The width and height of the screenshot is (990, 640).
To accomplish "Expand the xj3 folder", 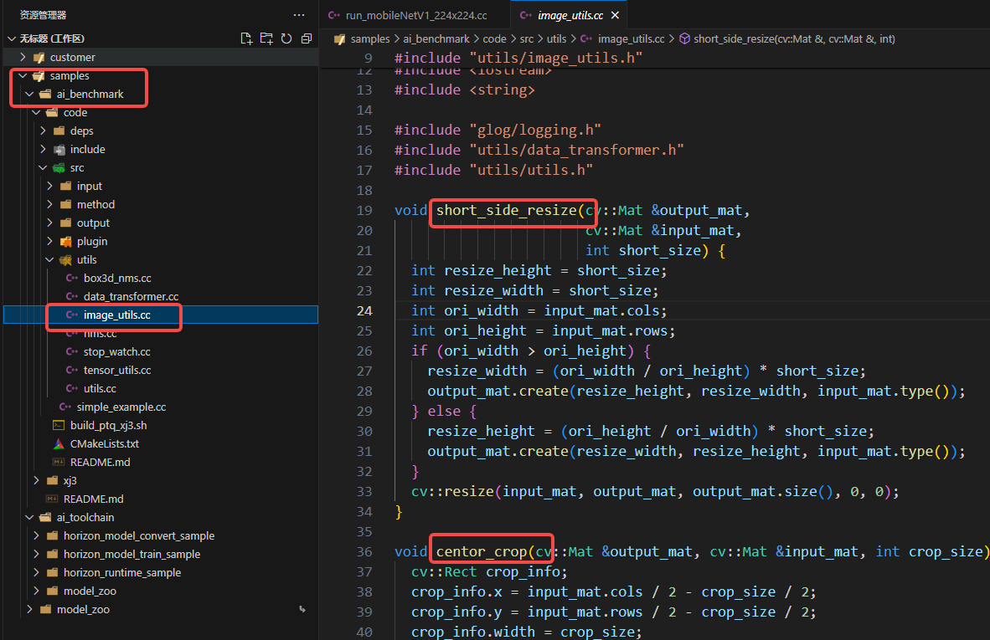I will click(x=70, y=480).
